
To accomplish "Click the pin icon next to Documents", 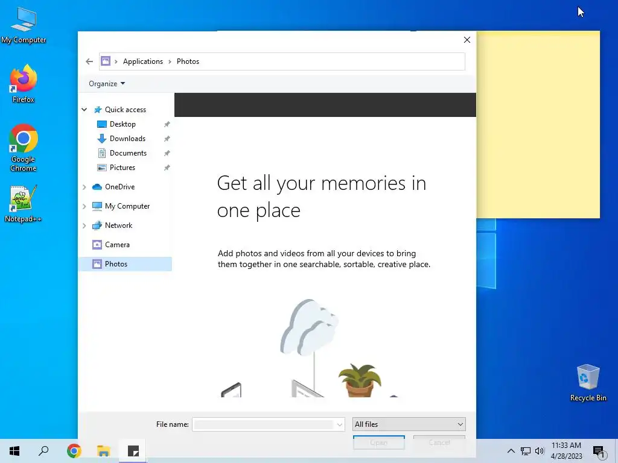I will coord(167,154).
